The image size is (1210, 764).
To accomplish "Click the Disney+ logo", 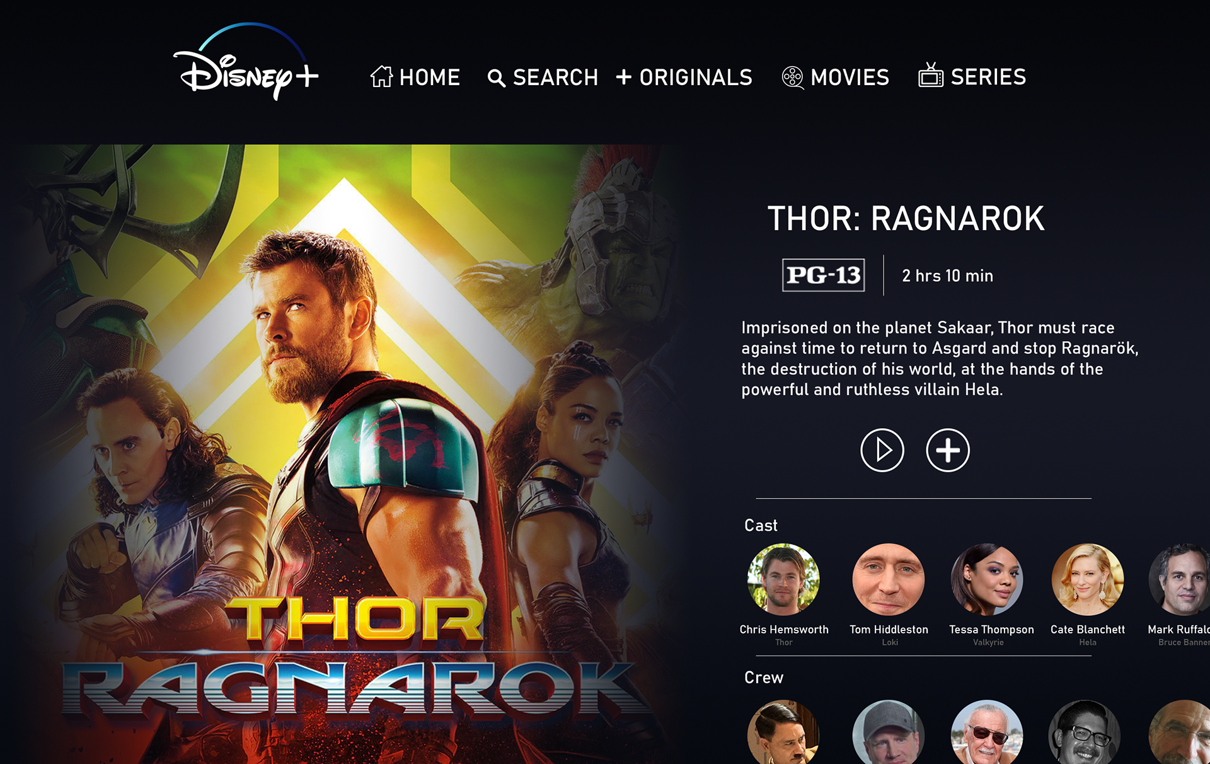I will [x=246, y=61].
